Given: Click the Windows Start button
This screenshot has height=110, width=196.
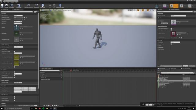Looking at the screenshot, I should [x=2, y=108].
